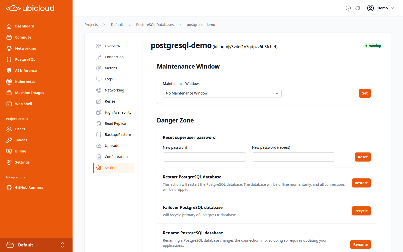Click the Users people icon
The width and height of the screenshot is (403, 252).
coord(9,129)
